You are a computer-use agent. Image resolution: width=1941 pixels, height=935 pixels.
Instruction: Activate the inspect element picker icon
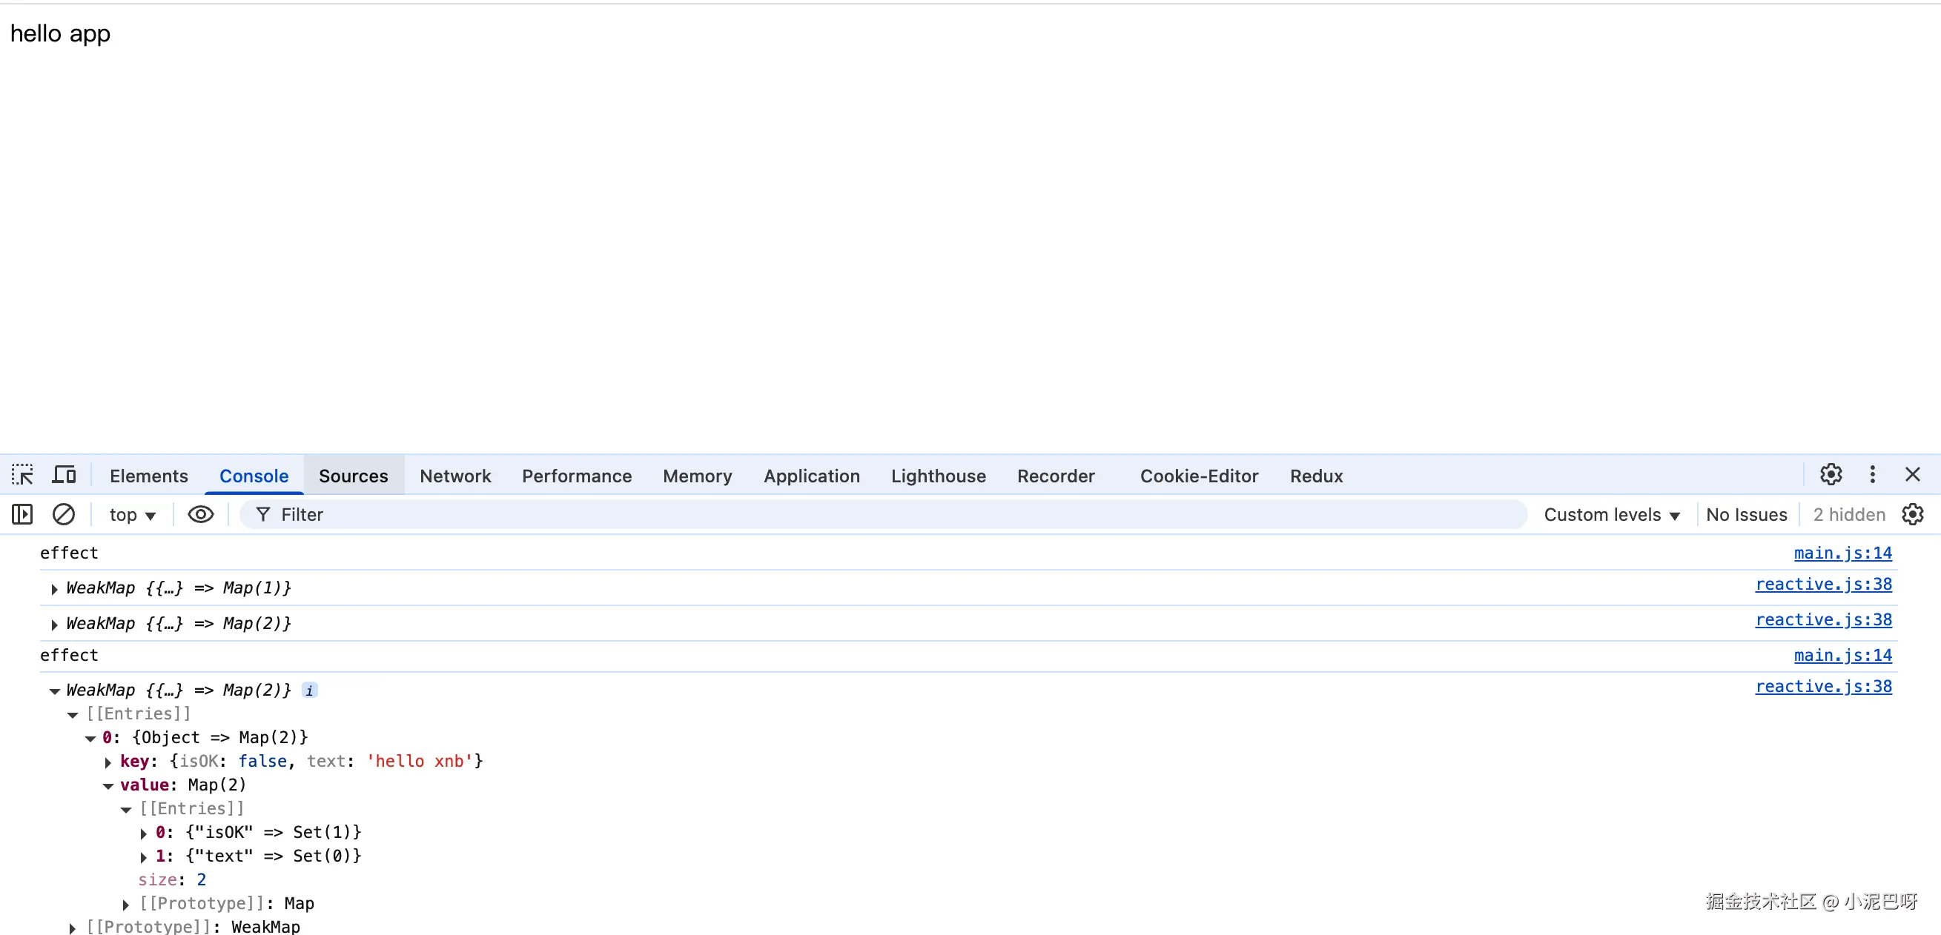pos(22,475)
